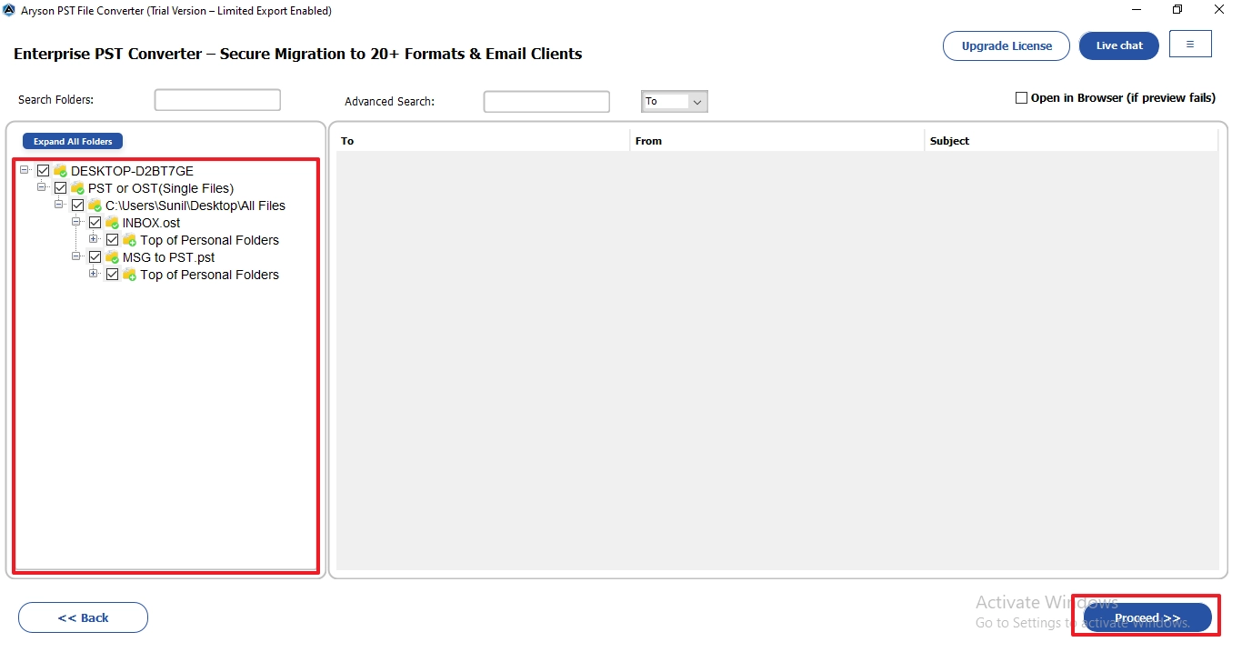Open the Advanced Search 'To' dropdown
The width and height of the screenshot is (1242, 662).
click(675, 102)
